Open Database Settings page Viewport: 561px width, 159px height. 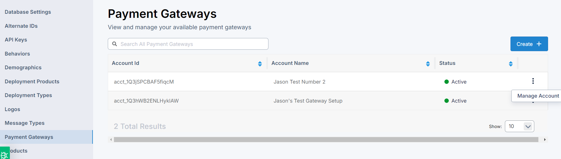coord(28,12)
